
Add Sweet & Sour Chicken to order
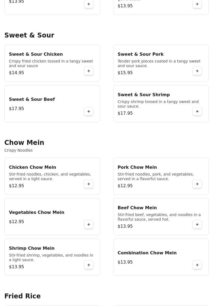(x=89, y=71)
